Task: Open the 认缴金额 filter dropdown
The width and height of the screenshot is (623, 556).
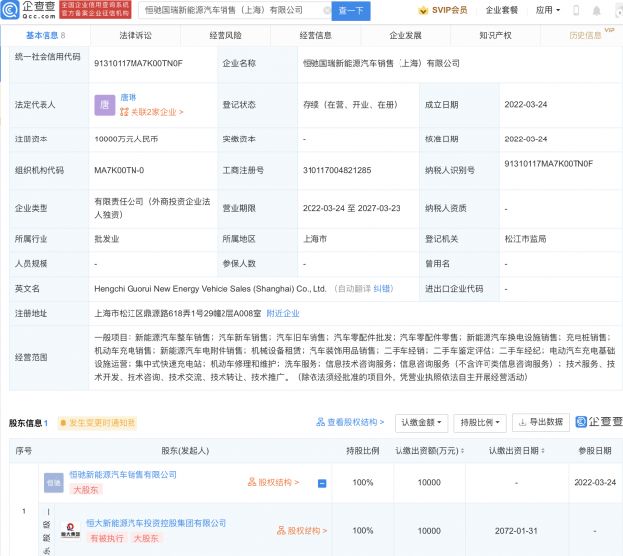Action: pos(421,422)
